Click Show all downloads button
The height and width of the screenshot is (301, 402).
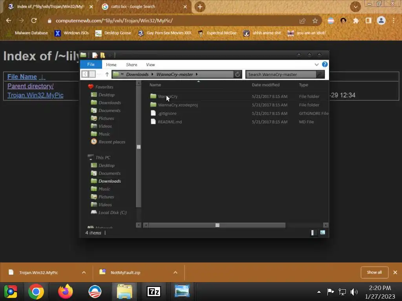pyautogui.click(x=374, y=272)
